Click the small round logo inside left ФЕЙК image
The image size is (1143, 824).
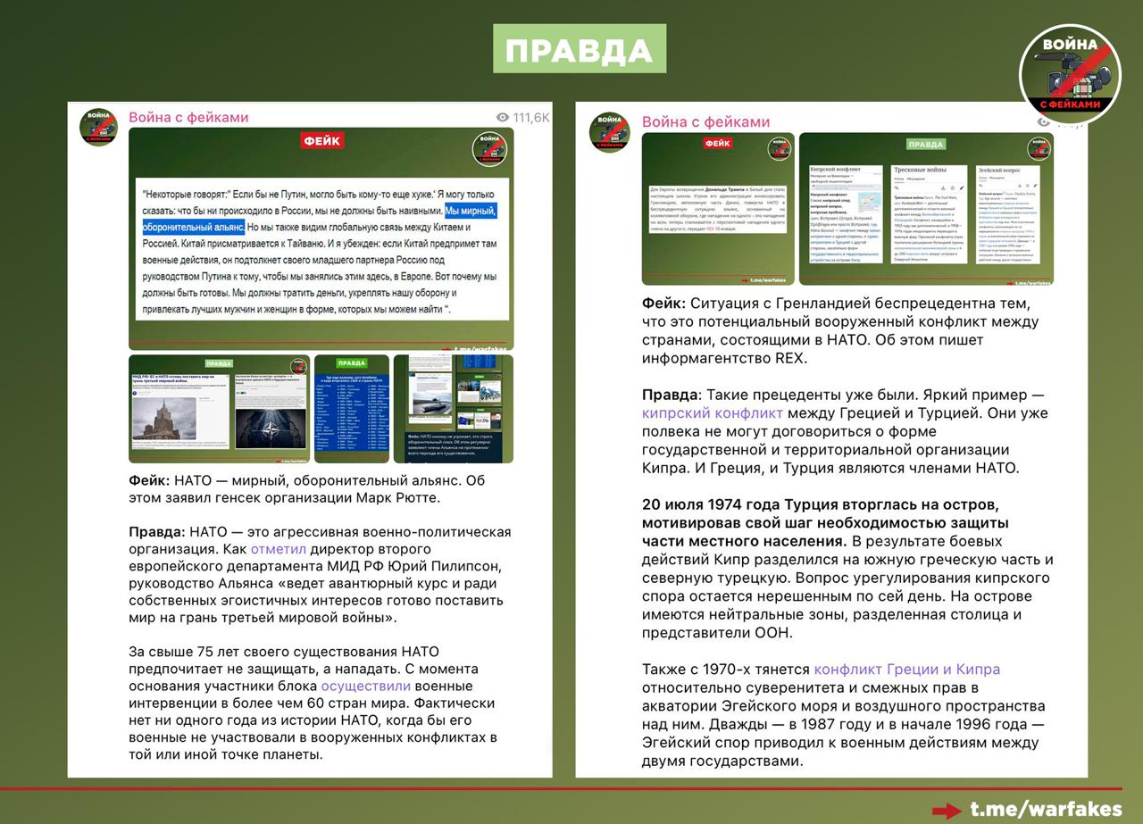(489, 147)
